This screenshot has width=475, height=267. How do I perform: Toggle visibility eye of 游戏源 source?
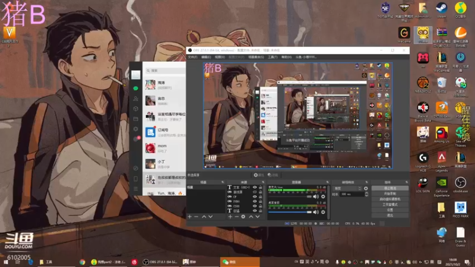point(255,192)
